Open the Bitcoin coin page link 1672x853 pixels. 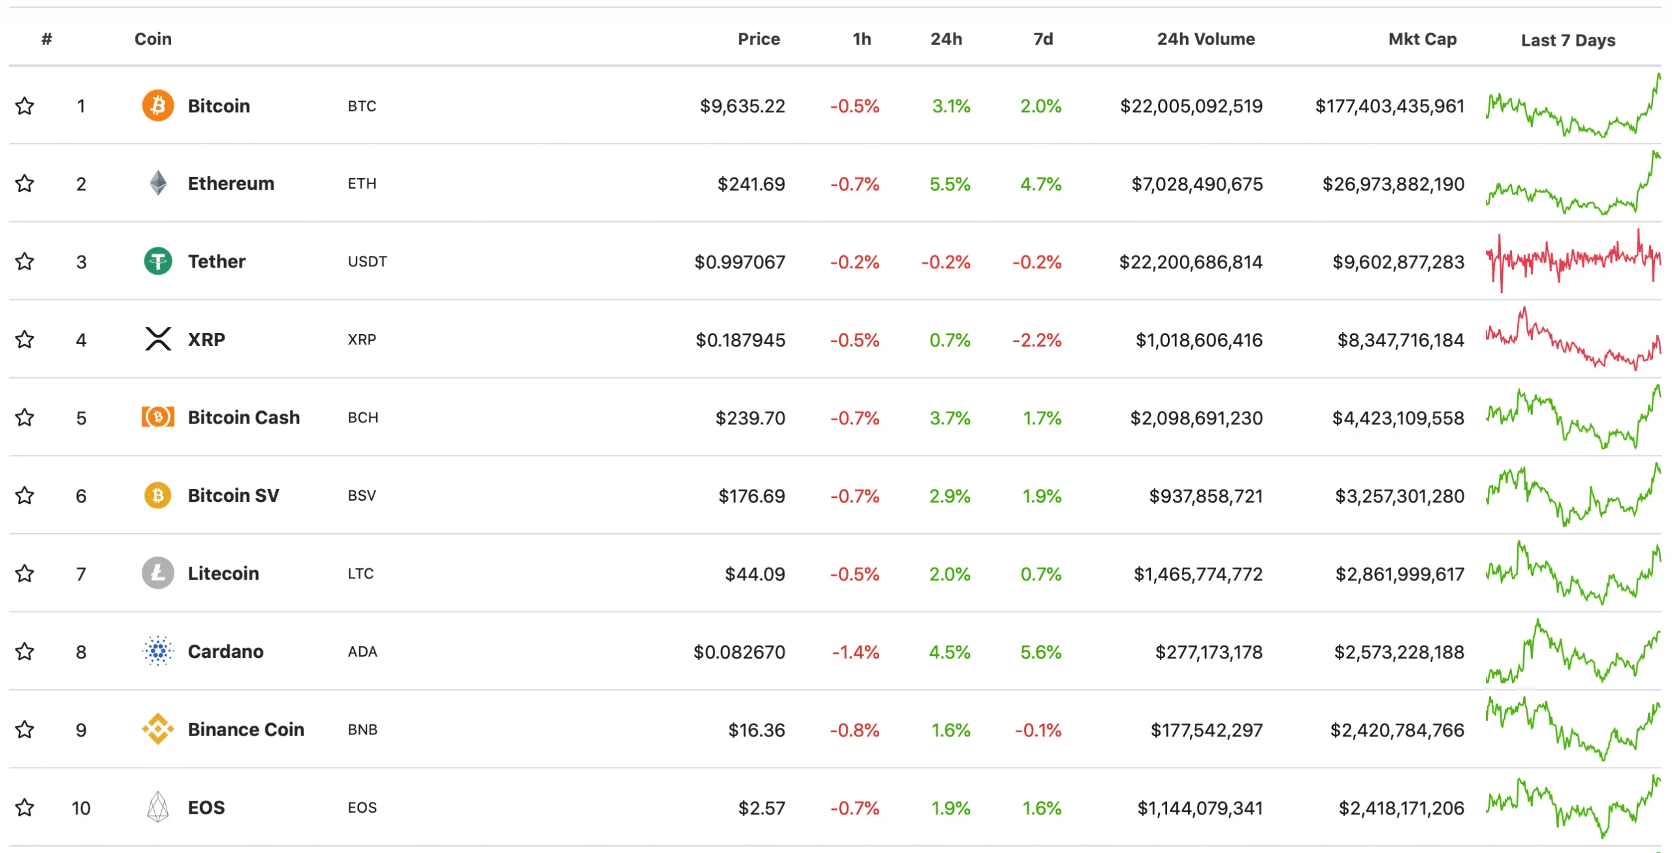tap(219, 106)
